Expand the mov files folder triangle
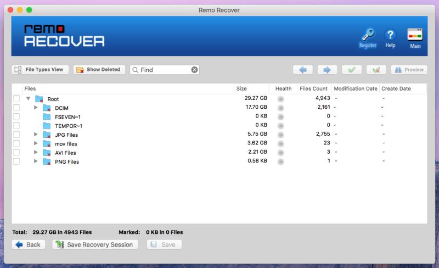Viewport: 439px width, 268px height. pyautogui.click(x=36, y=143)
